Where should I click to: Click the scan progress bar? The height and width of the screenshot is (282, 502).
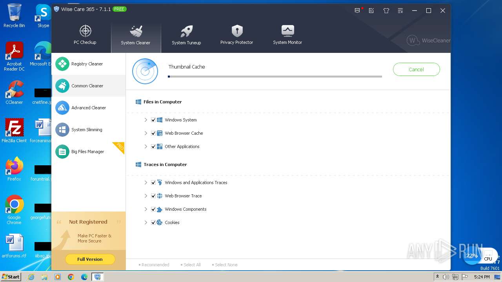[x=275, y=76]
